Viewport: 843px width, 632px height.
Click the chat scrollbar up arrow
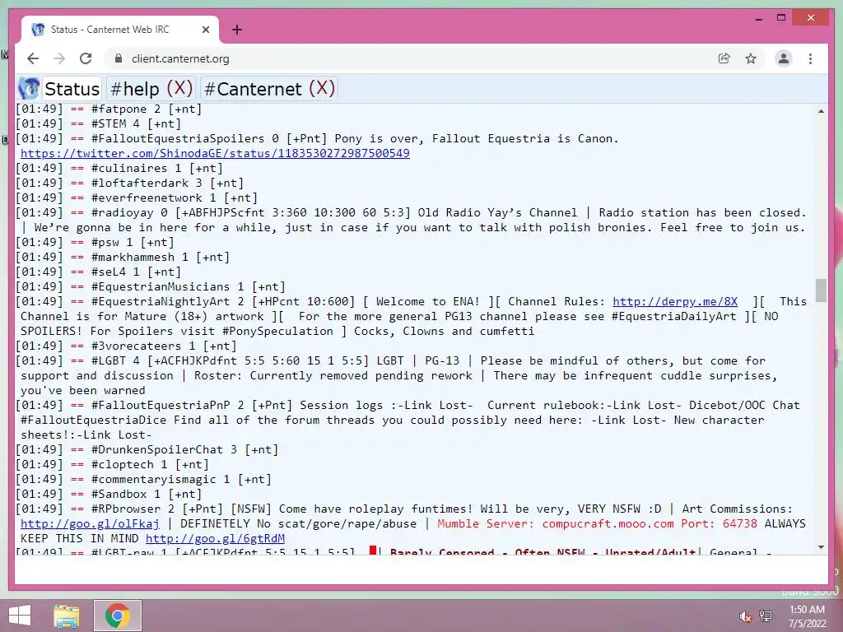pyautogui.click(x=821, y=111)
